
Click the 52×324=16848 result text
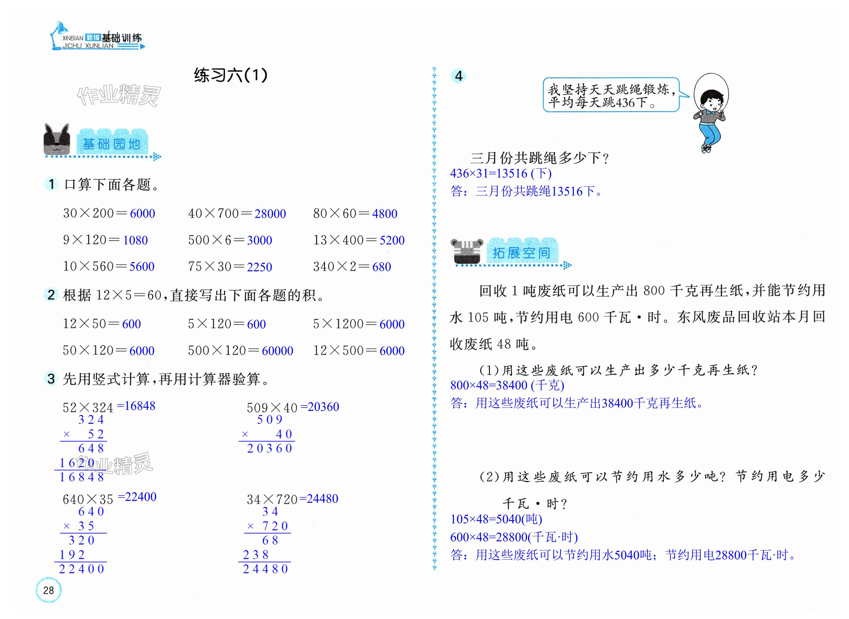(x=136, y=406)
